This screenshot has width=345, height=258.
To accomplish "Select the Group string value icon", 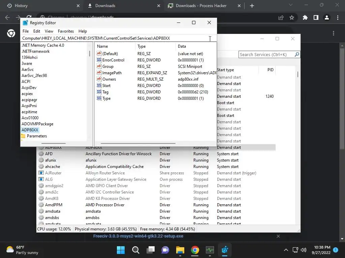I will (x=99, y=66).
